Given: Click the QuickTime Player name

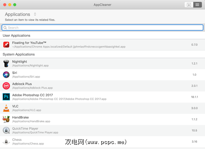Looking at the screenshot, I should 25,129.
